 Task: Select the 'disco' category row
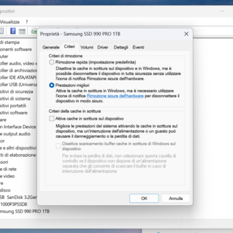pyautogui.click(x=5, y=190)
